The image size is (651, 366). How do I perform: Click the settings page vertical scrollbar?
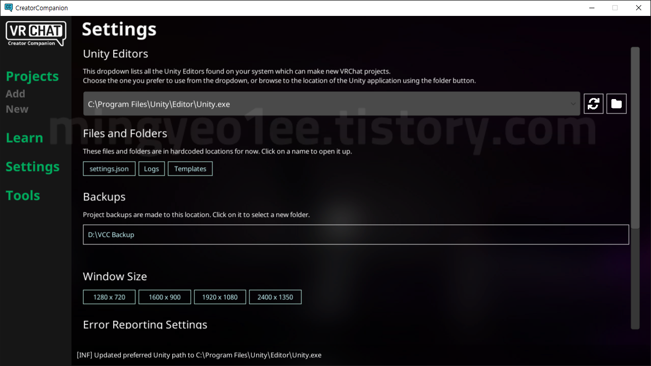tap(635, 138)
